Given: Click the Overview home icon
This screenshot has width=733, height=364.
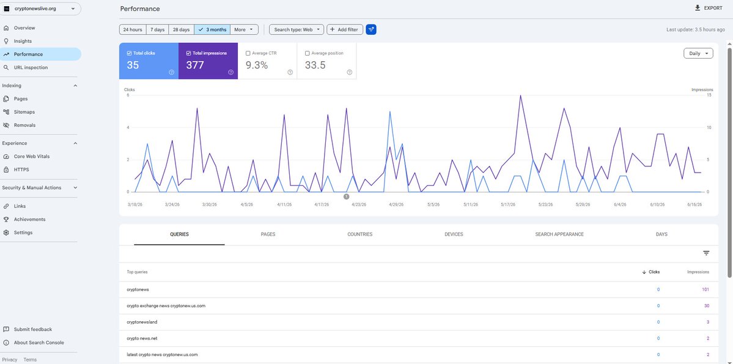Looking at the screenshot, I should tap(6, 28).
